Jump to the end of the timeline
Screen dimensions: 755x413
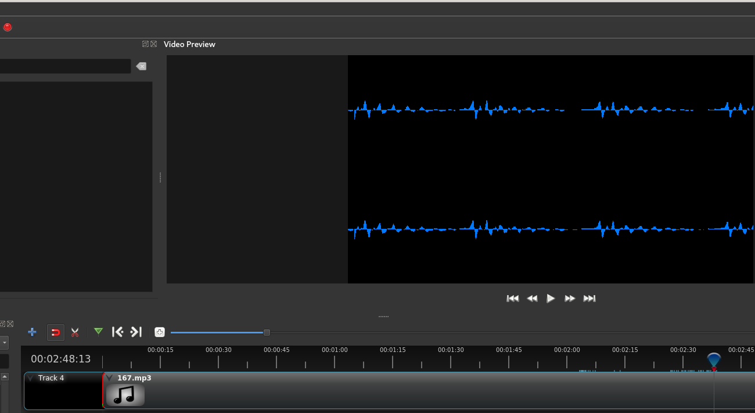pyautogui.click(x=589, y=298)
